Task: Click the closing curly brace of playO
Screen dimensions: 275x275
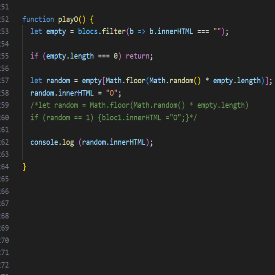Action: coord(24,167)
